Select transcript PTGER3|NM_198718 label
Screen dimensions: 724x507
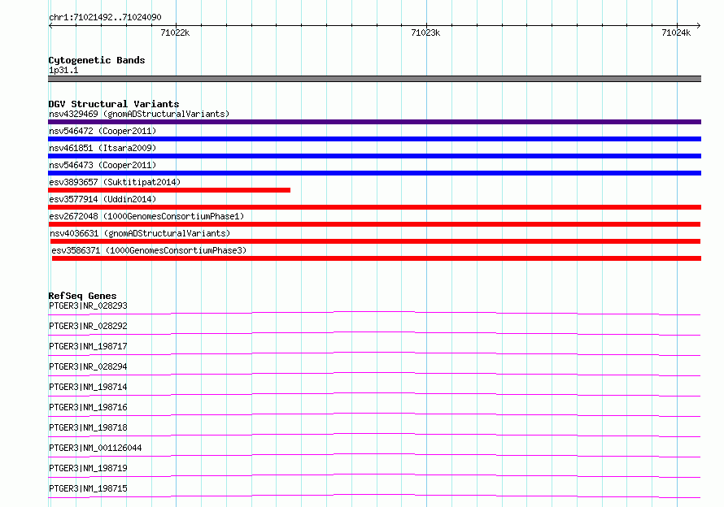[88, 427]
